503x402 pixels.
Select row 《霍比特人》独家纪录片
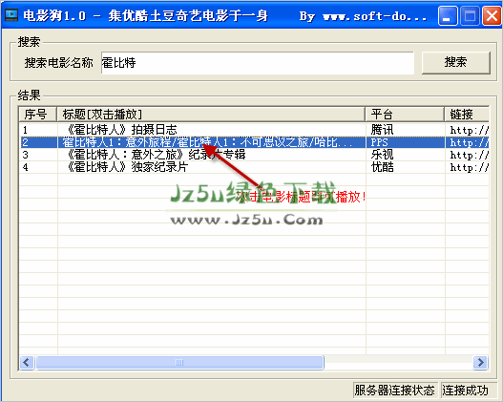click(x=254, y=167)
